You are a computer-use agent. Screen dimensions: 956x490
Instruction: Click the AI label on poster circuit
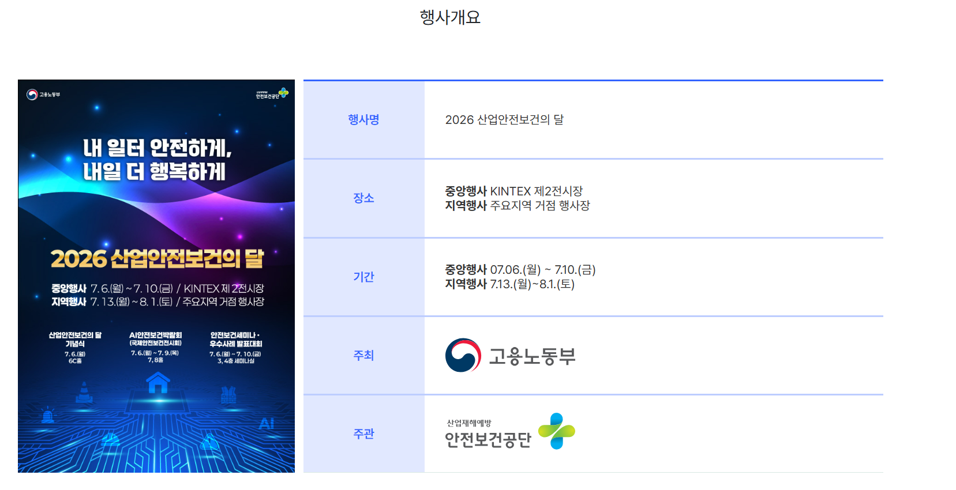[x=267, y=424]
